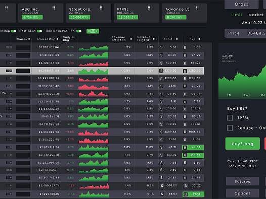Click the B buy icon beside 71.06
This screenshot has height=199, width=266.
[x=185, y=140]
